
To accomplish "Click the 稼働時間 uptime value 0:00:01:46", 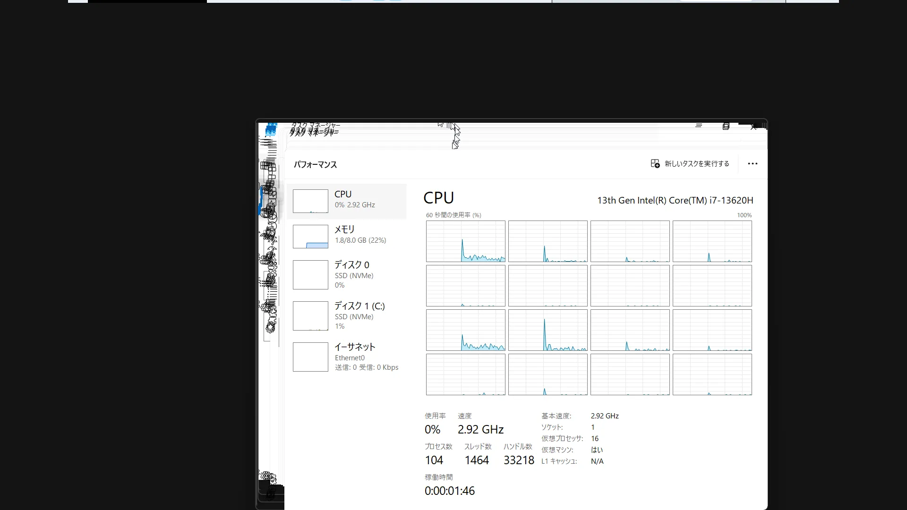I will click(450, 491).
